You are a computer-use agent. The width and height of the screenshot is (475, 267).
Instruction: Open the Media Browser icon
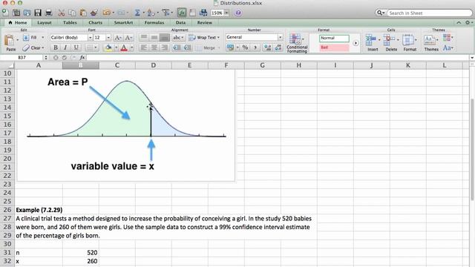click(203, 13)
